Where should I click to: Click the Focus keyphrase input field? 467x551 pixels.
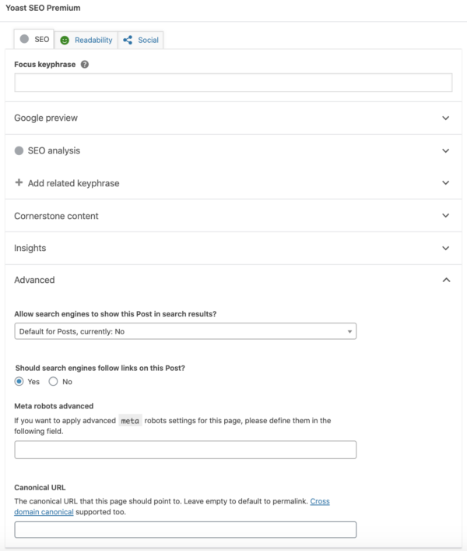pyautogui.click(x=233, y=83)
